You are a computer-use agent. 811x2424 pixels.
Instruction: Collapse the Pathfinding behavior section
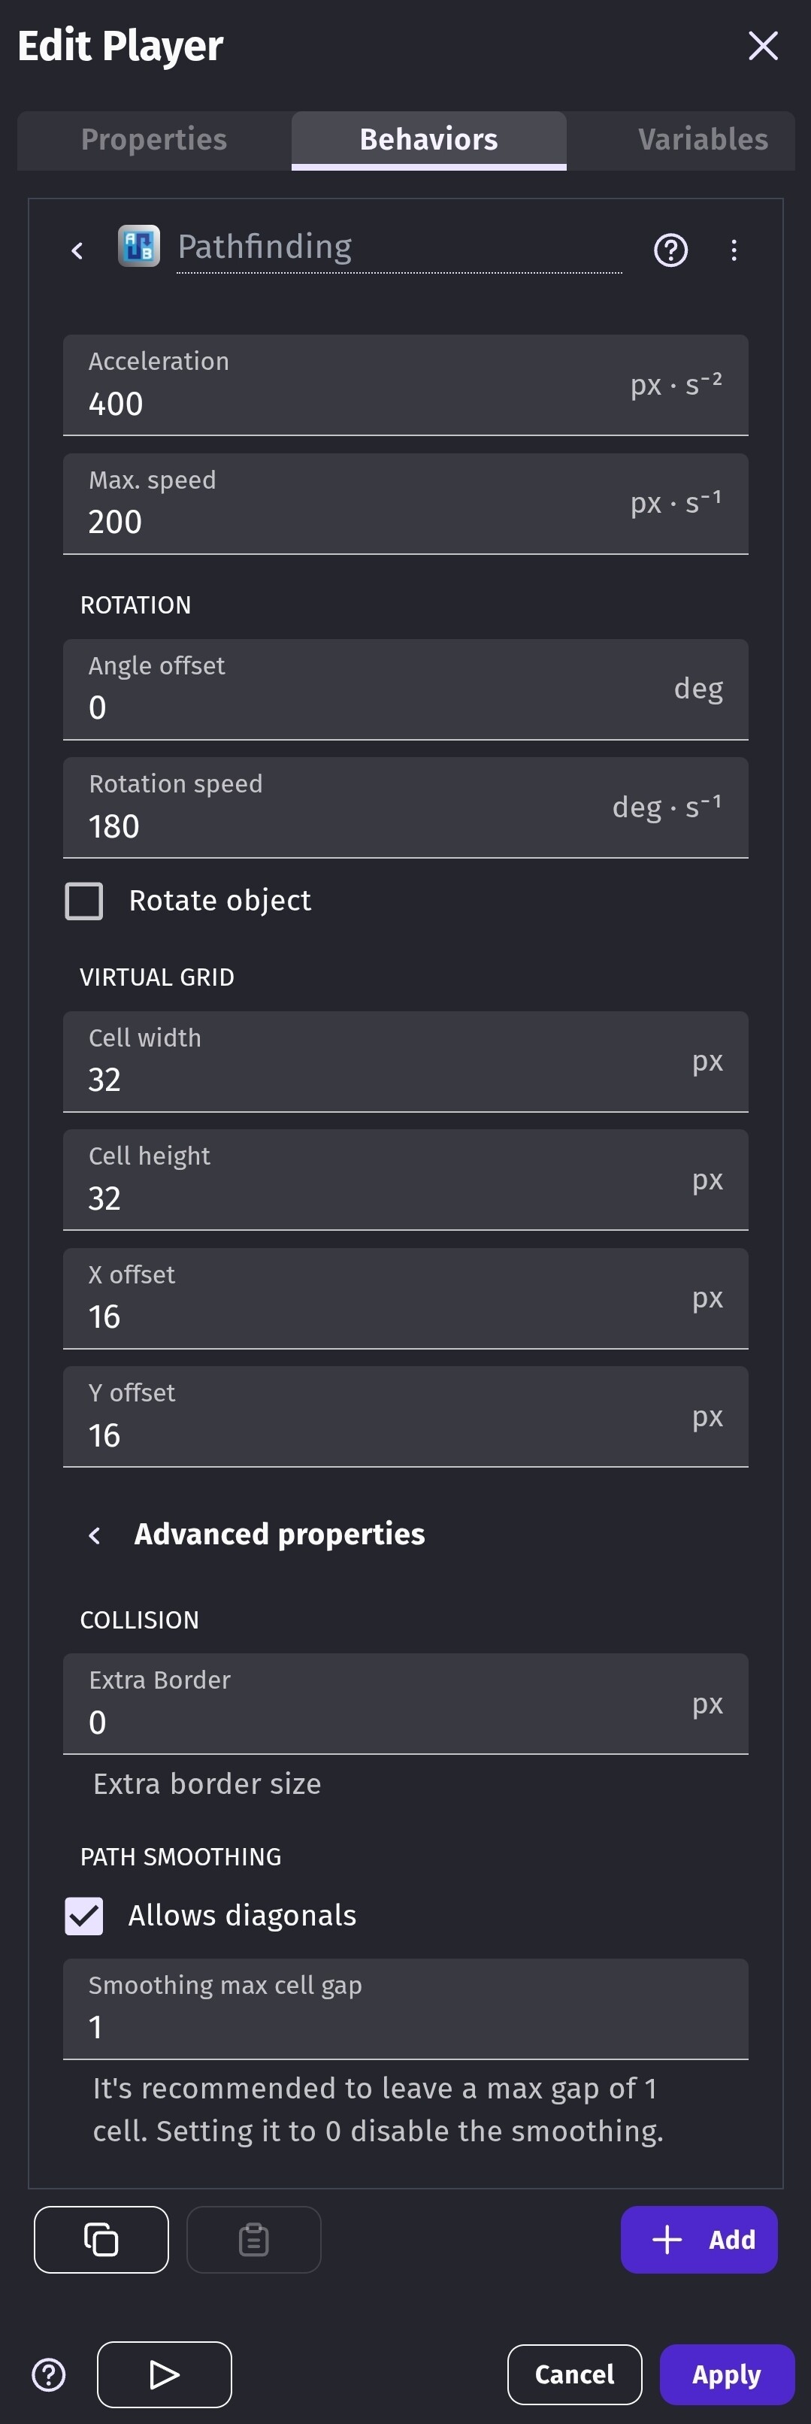(x=77, y=250)
